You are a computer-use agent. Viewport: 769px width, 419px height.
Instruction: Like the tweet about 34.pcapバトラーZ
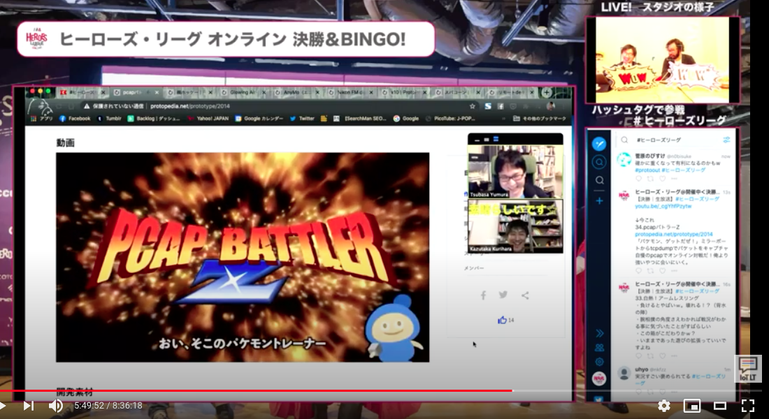(663, 271)
